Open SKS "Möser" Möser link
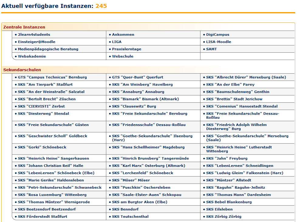Image resolution: width=297 pixels, height=222 pixels. click(131, 180)
